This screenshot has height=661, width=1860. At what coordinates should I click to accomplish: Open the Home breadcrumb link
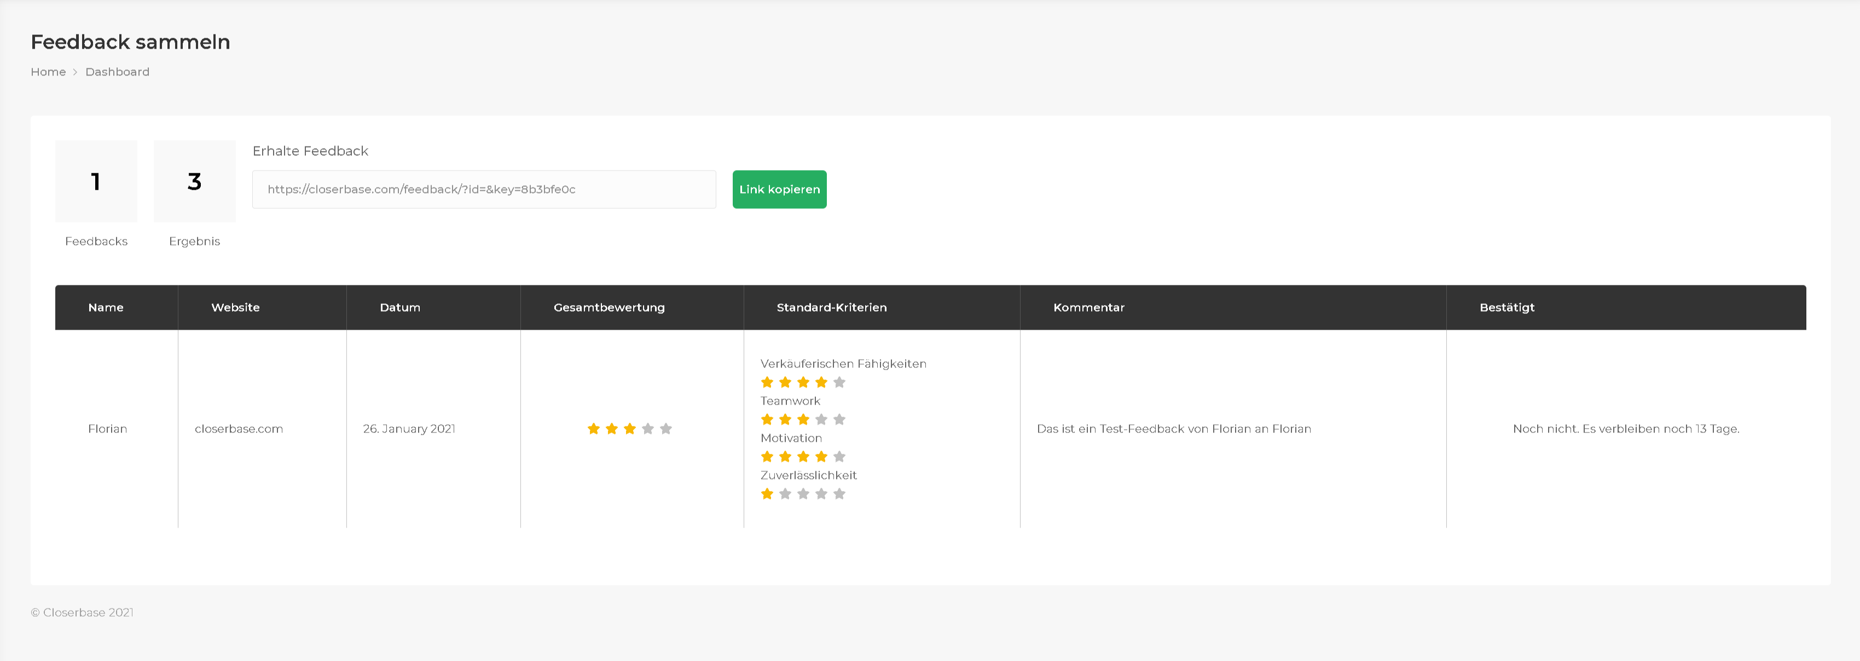coord(48,72)
